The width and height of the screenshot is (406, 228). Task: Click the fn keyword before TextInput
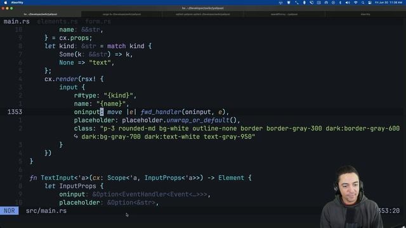click(x=33, y=178)
